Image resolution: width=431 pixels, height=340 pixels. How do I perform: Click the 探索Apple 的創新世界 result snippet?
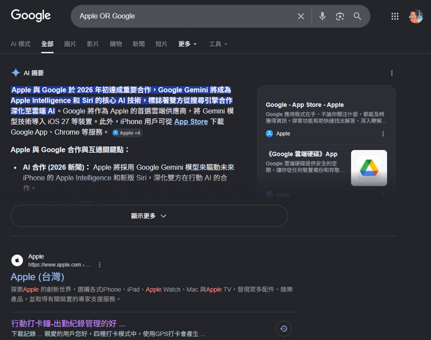(152, 294)
